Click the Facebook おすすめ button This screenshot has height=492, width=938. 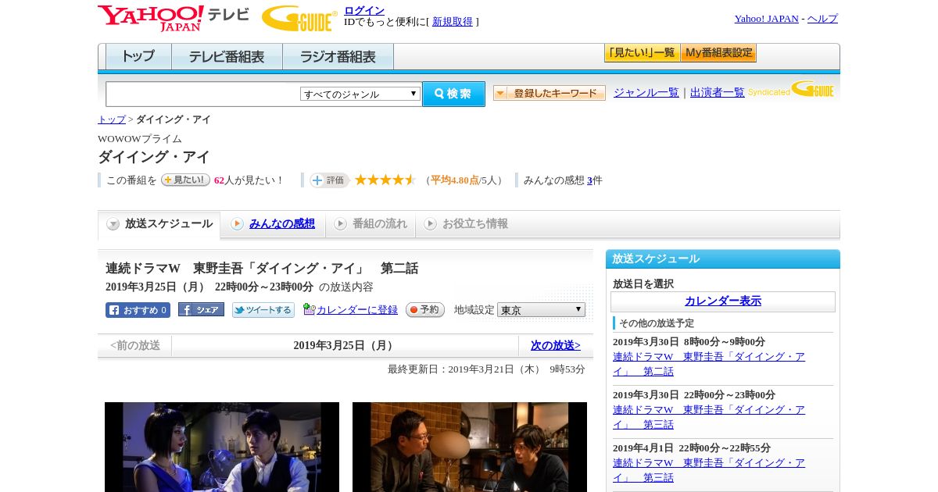click(138, 310)
